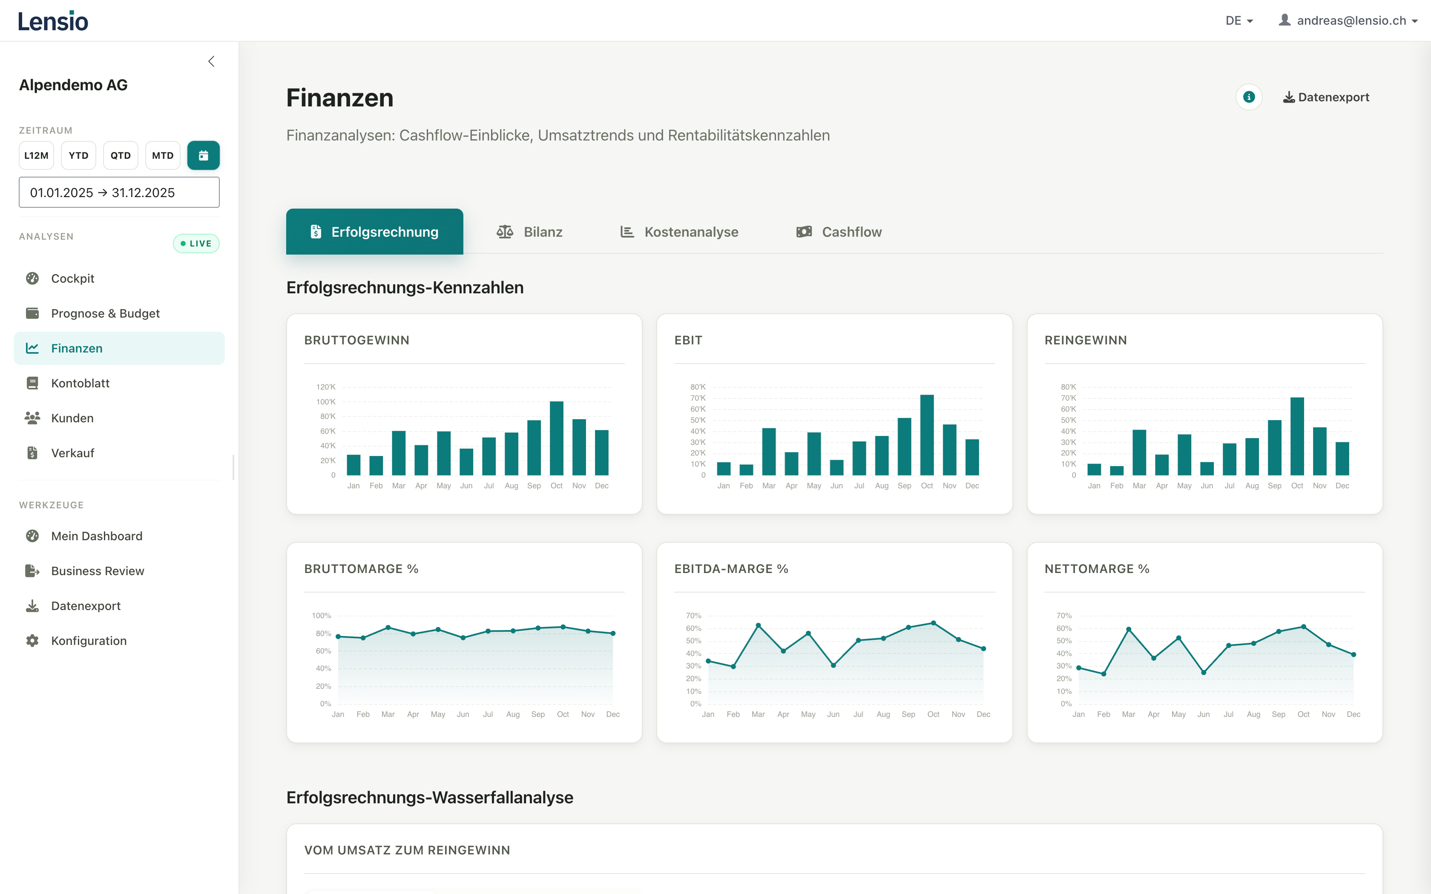The height and width of the screenshot is (894, 1431).
Task: Open the info bubble next to Datenexport
Action: click(x=1249, y=97)
